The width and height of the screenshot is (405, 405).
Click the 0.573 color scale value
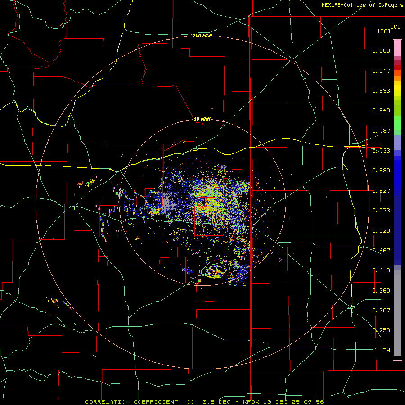coord(381,211)
